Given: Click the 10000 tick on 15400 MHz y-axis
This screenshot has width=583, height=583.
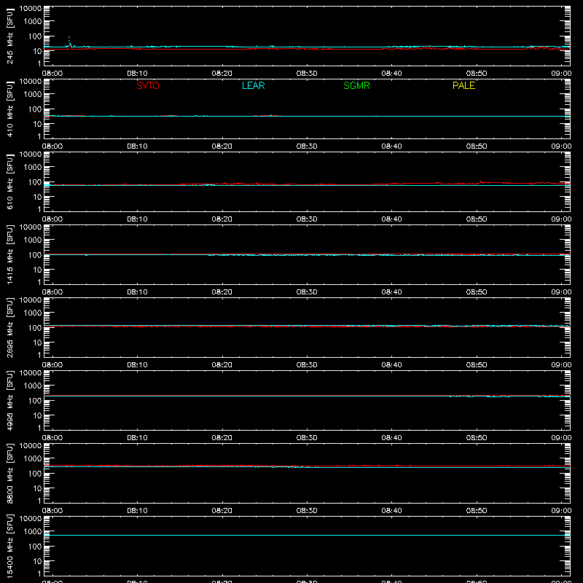Looking at the screenshot, I should pos(31,519).
